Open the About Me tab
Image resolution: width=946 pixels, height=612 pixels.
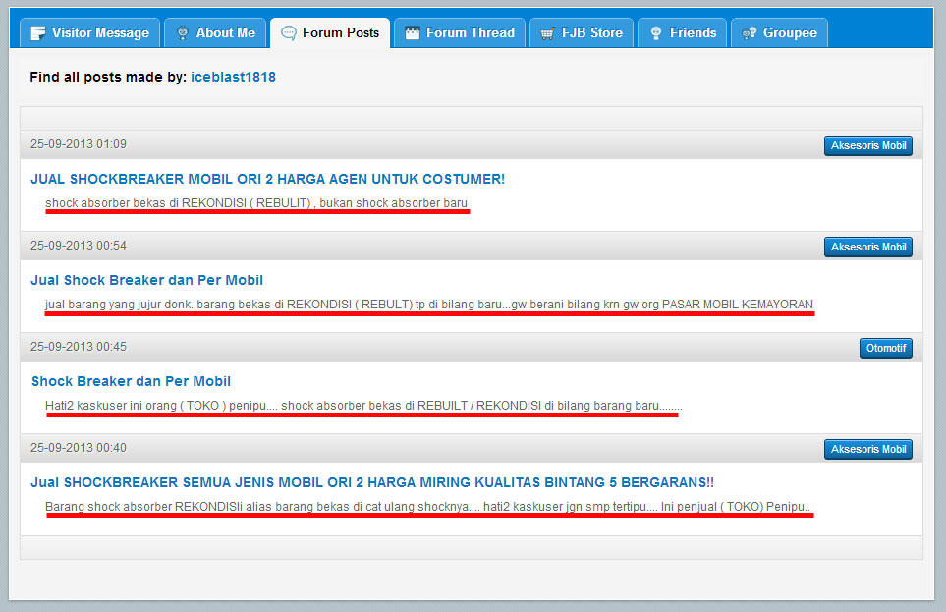(215, 32)
